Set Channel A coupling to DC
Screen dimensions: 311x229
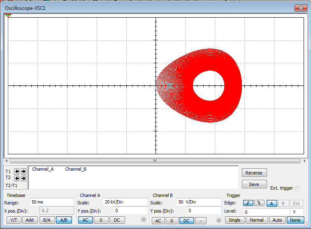click(117, 220)
